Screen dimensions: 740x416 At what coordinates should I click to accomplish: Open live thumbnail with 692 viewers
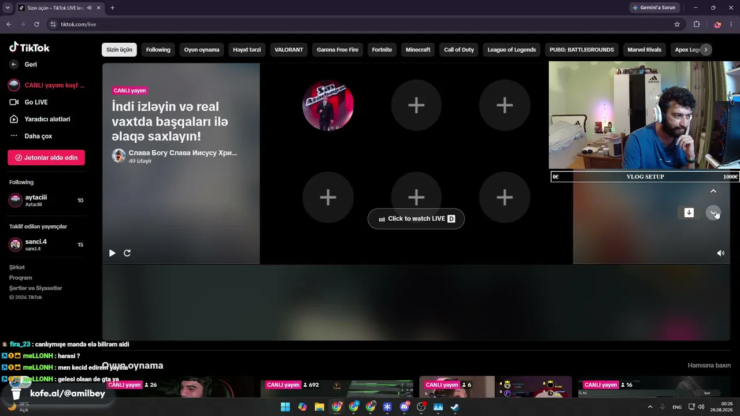(x=337, y=387)
